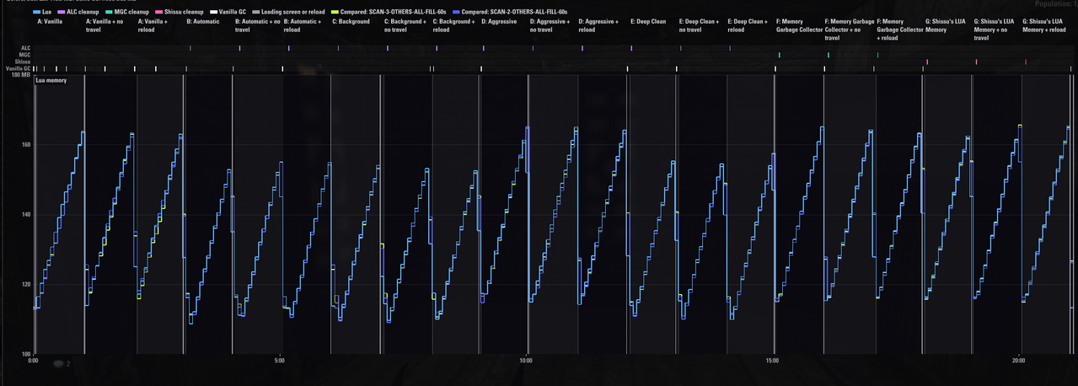The height and width of the screenshot is (386, 1078).
Task: Click the 'A: Vanilla' segment label
Action: (50, 22)
